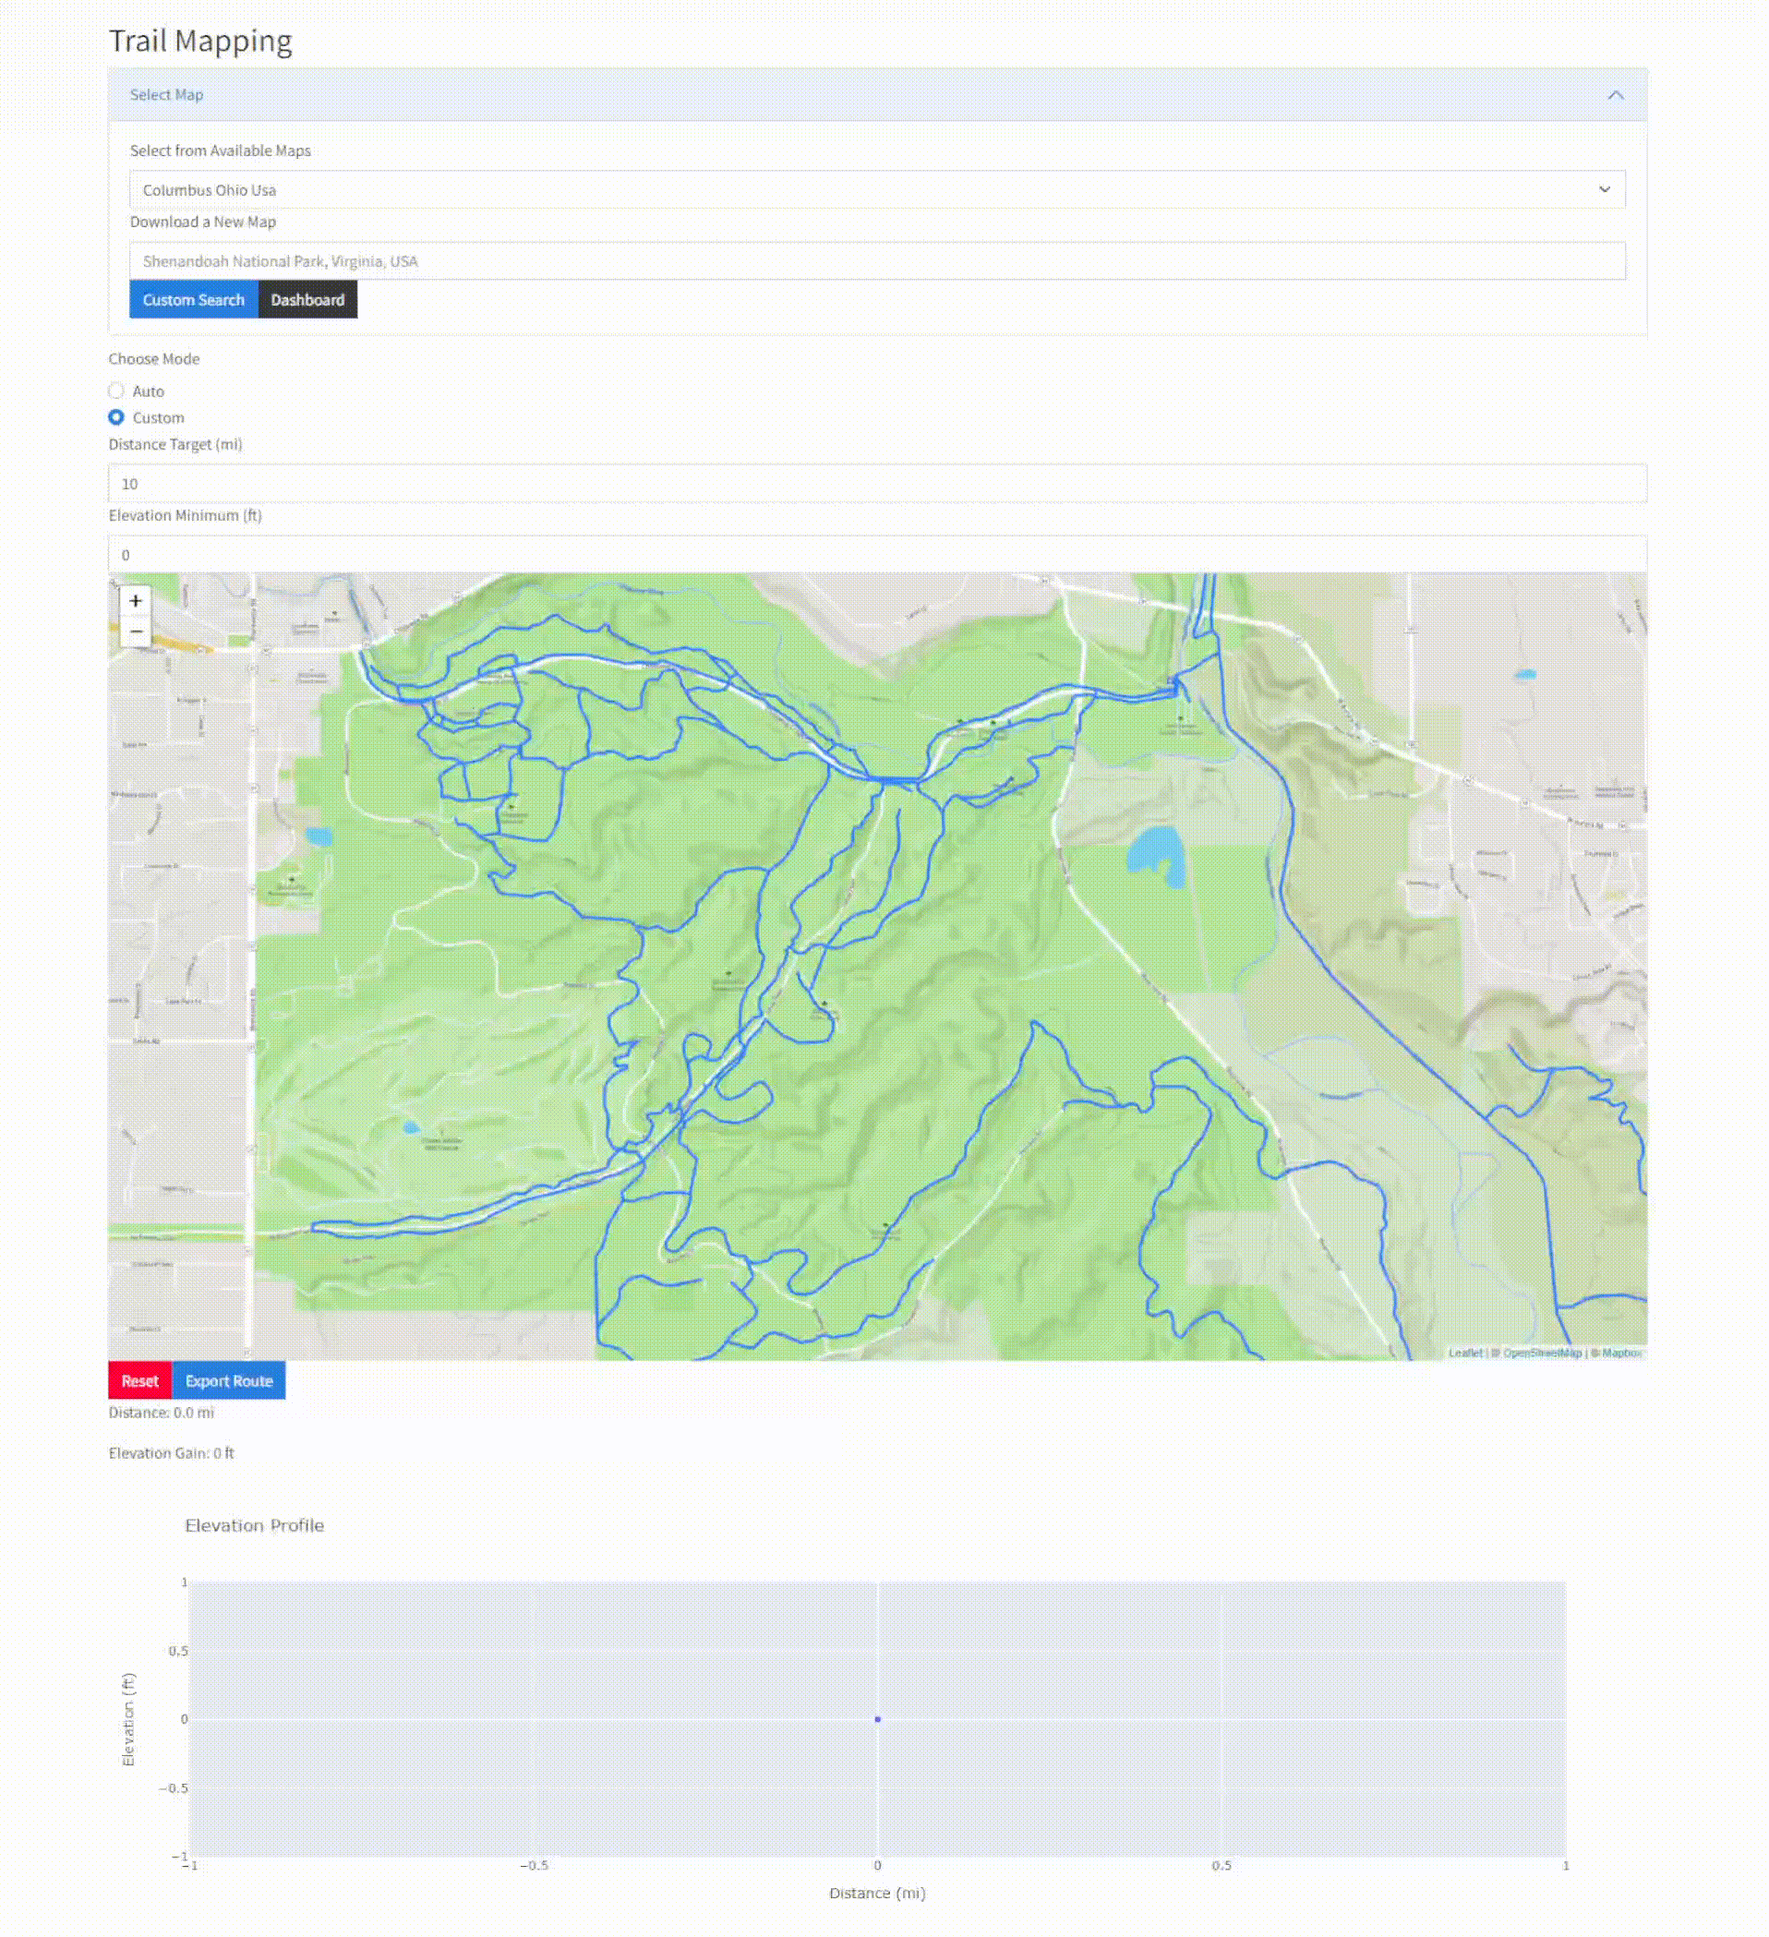Screen dimensions: 1769x1937
Task: Select the Auto mode radio button
Action: pos(116,391)
